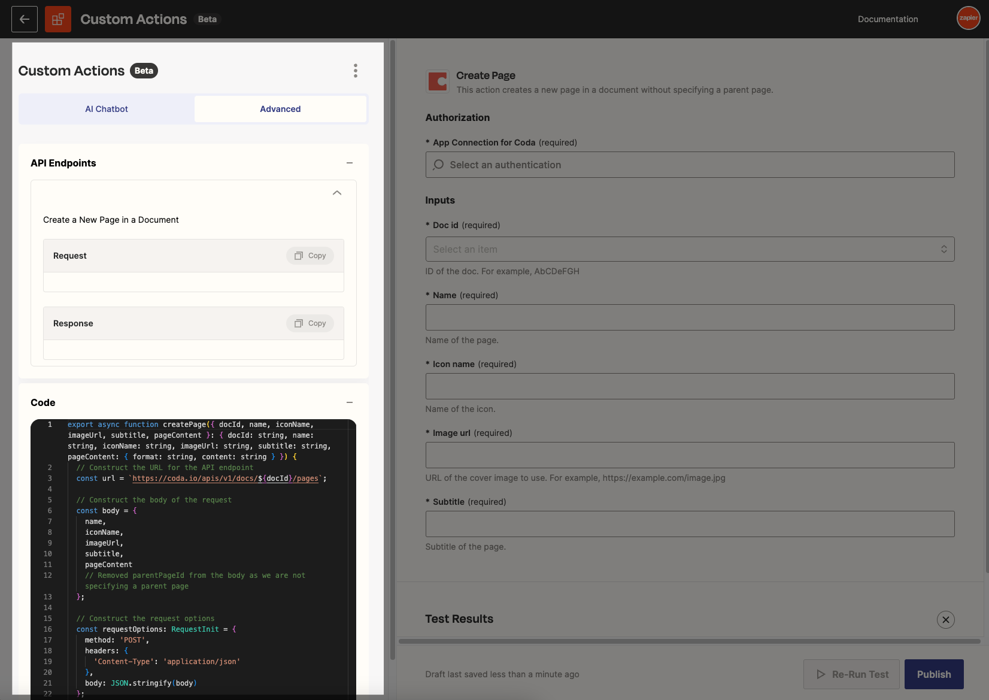The height and width of the screenshot is (700, 989).
Task: Open the Custom Actions app icon
Action: (58, 19)
